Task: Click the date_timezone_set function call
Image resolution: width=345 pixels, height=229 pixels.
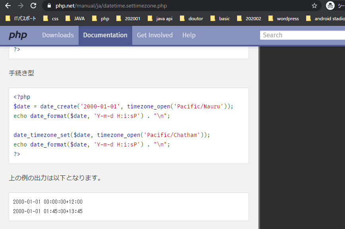Action: point(42,135)
